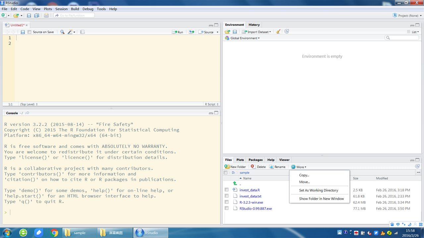Open the Tools menu
The image size is (424, 238).
point(101,9)
